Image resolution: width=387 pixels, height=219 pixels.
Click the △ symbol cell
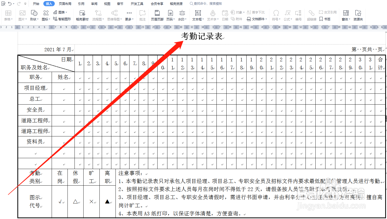click(76, 201)
